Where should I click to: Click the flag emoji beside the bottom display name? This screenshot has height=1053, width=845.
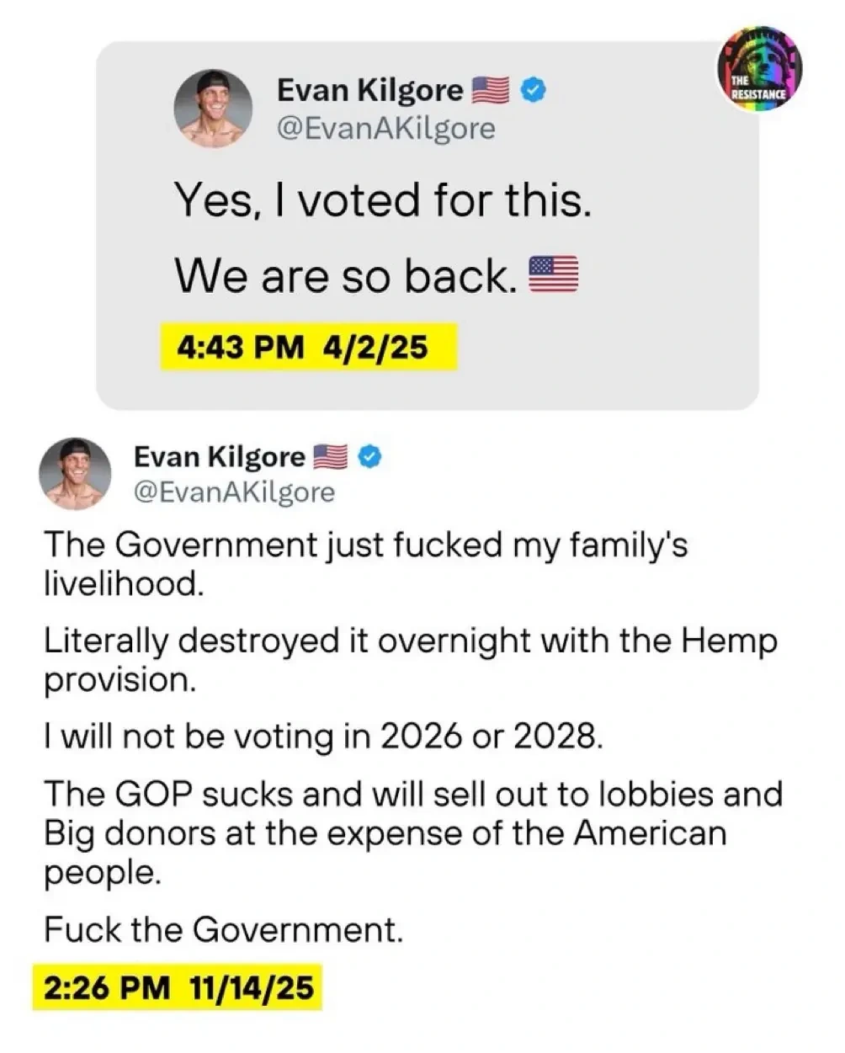331,457
